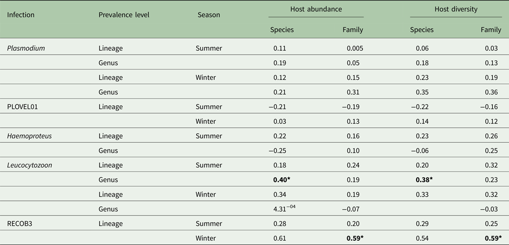Click the PLOVEL01 infection label
The height and width of the screenshot is (245, 509).
click(23, 107)
